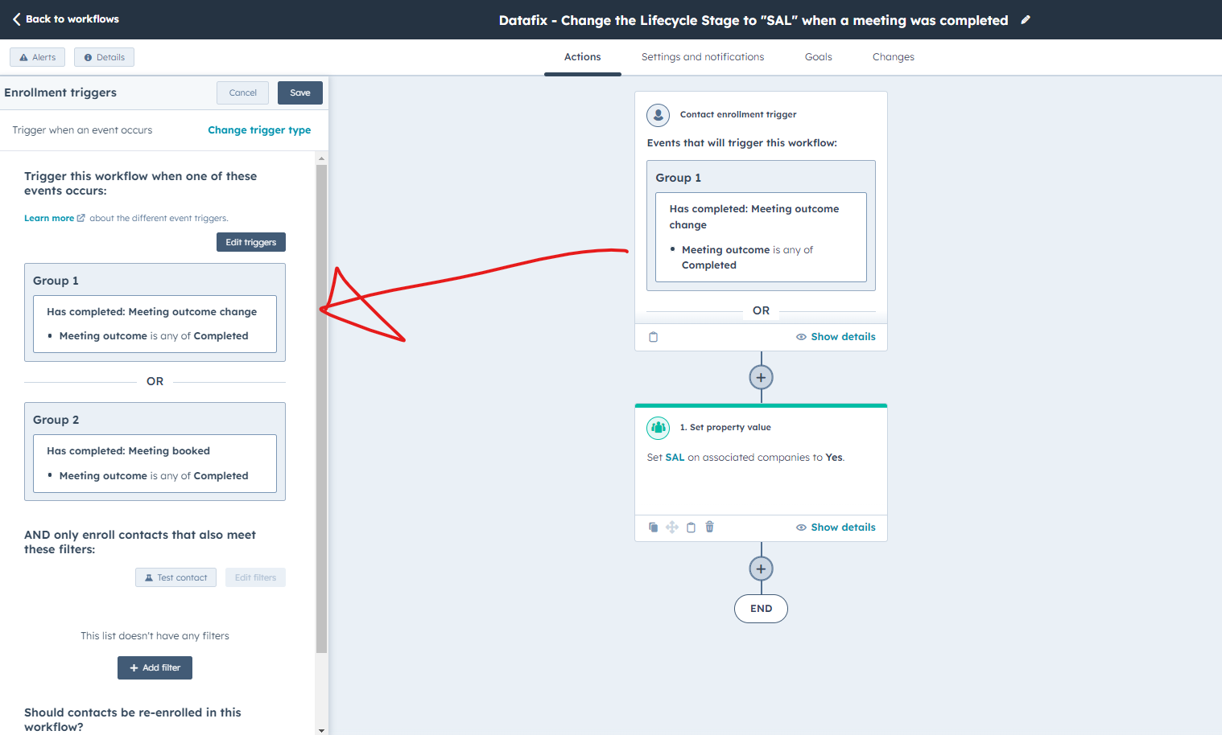Click the left panel scrollbar

(x=321, y=402)
